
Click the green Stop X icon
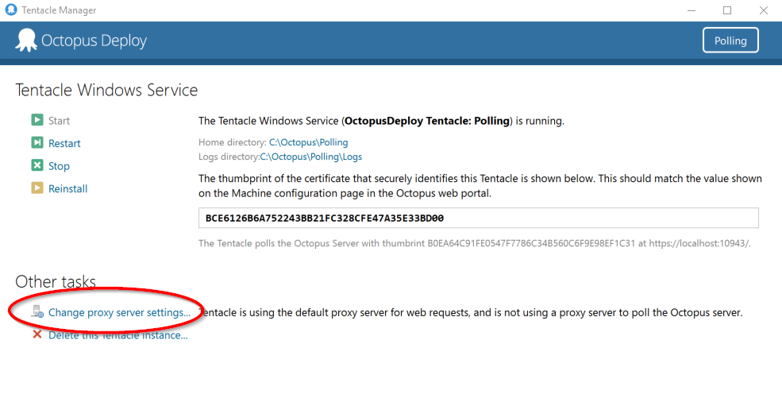click(x=37, y=165)
